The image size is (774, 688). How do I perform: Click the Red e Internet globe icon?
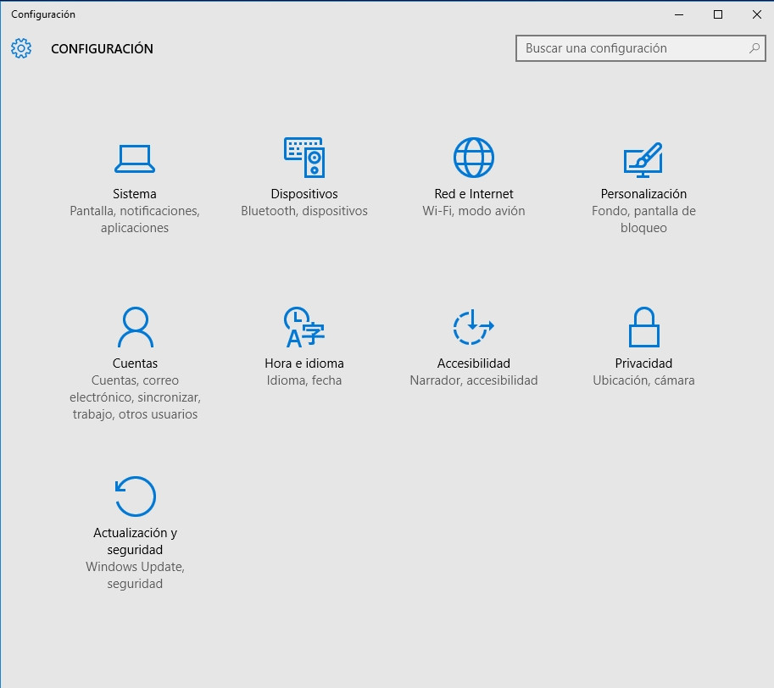(x=474, y=158)
